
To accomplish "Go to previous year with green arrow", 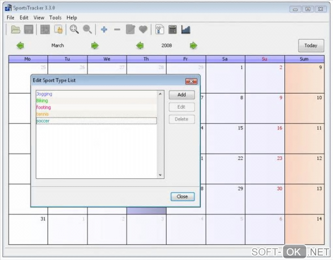I will point(140,46).
